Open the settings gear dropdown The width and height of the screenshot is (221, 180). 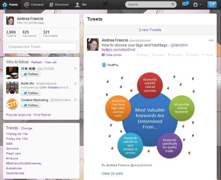197,5
